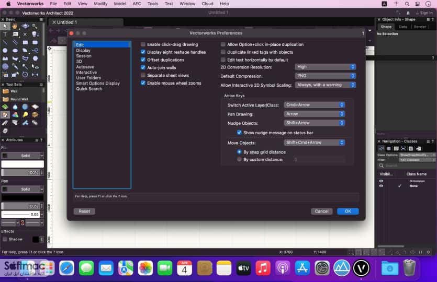Open Switch Active Layer/Class dropdown

[x=315, y=105]
